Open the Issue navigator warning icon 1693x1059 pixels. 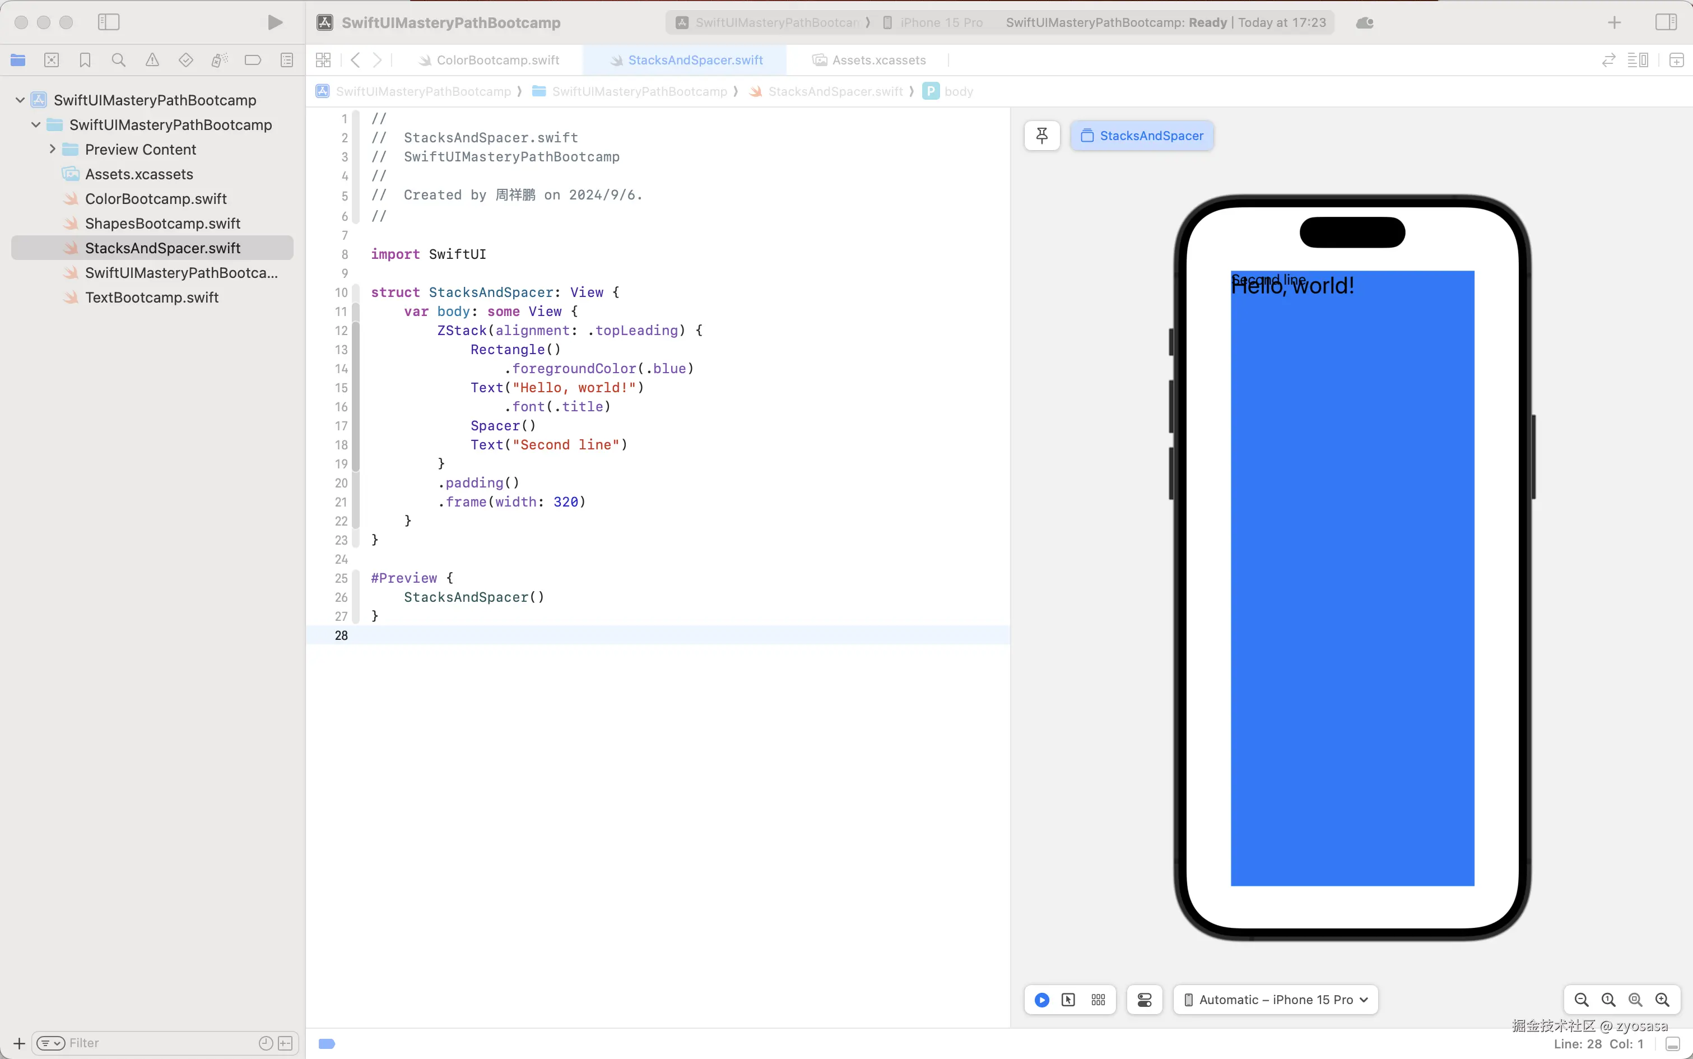(x=152, y=61)
